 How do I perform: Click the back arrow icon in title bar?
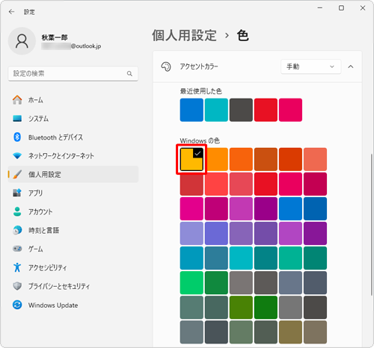point(11,12)
